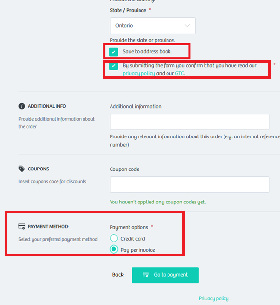Click the COUPONS section heading
The height and width of the screenshot is (305, 280).
[x=38, y=169]
